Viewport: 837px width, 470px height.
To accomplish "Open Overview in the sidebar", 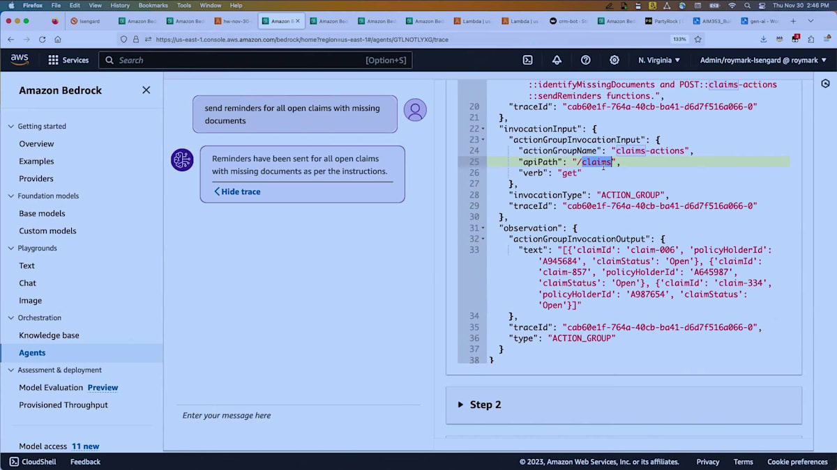I will point(36,143).
